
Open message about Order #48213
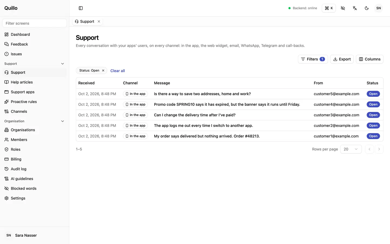[x=207, y=136]
